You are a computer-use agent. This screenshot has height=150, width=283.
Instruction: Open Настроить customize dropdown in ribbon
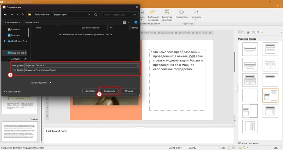tap(196, 15)
